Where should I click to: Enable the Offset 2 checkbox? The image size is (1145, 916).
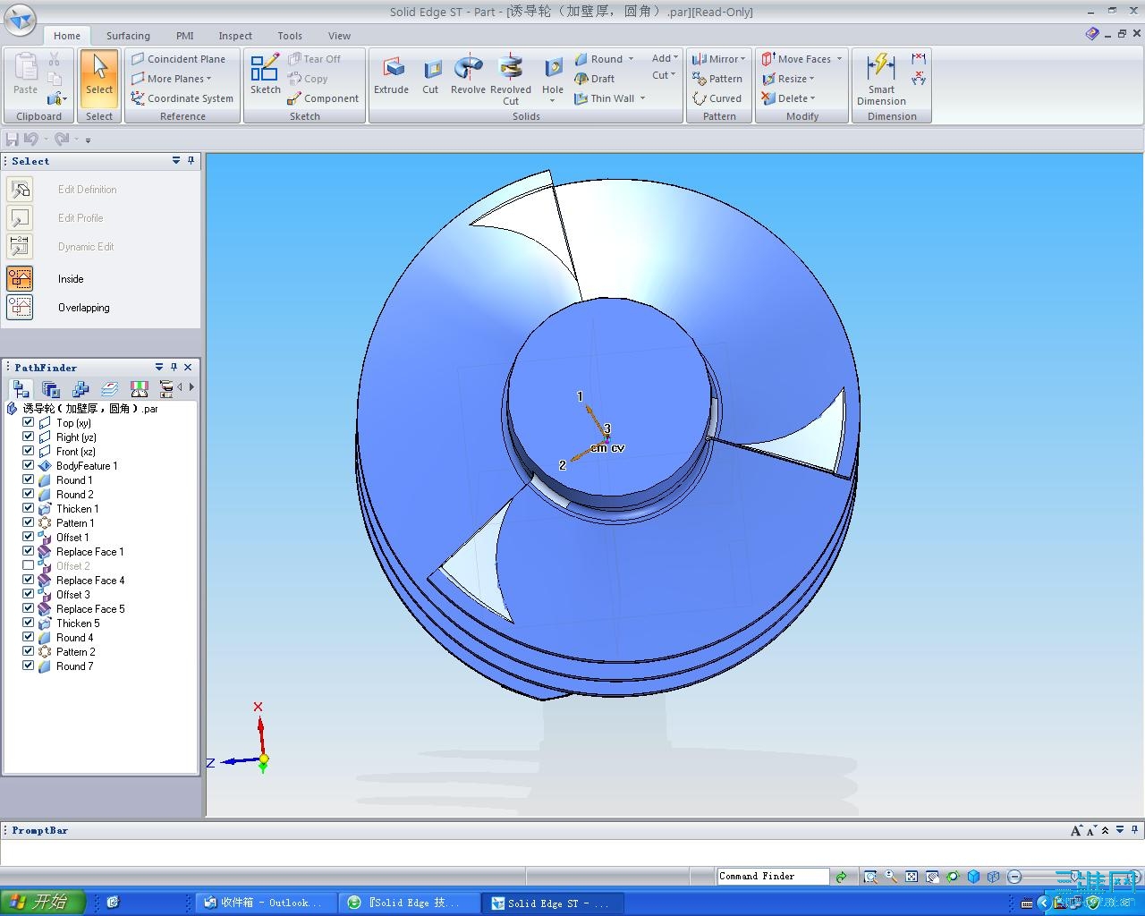(x=28, y=565)
